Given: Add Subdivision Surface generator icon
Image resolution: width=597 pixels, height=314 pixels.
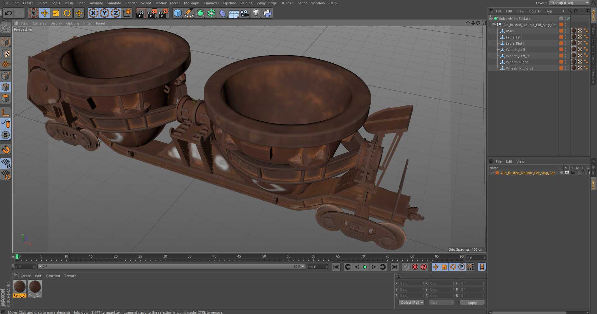Looking at the screenshot, I should [200, 13].
